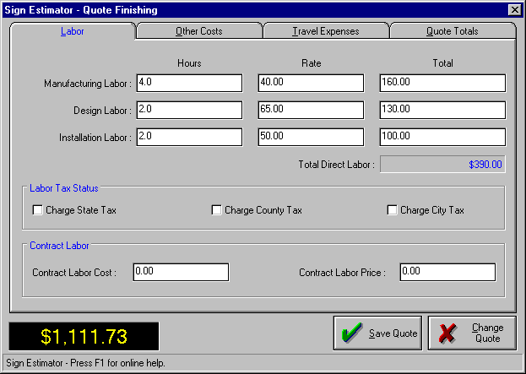526x374 pixels.
Task: Select the Design Labor rate field
Action: point(311,110)
